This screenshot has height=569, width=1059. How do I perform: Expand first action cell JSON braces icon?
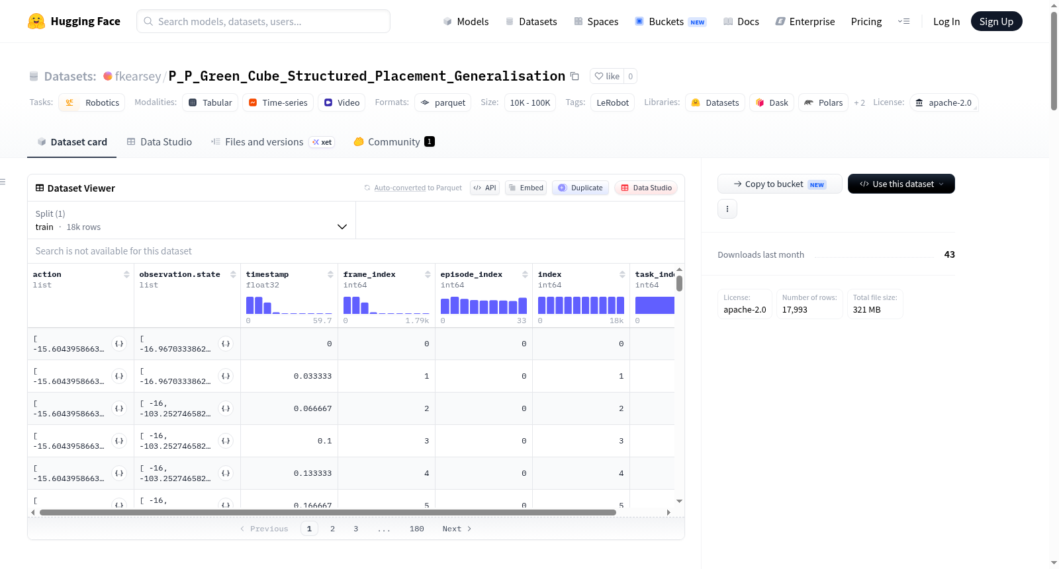119,344
